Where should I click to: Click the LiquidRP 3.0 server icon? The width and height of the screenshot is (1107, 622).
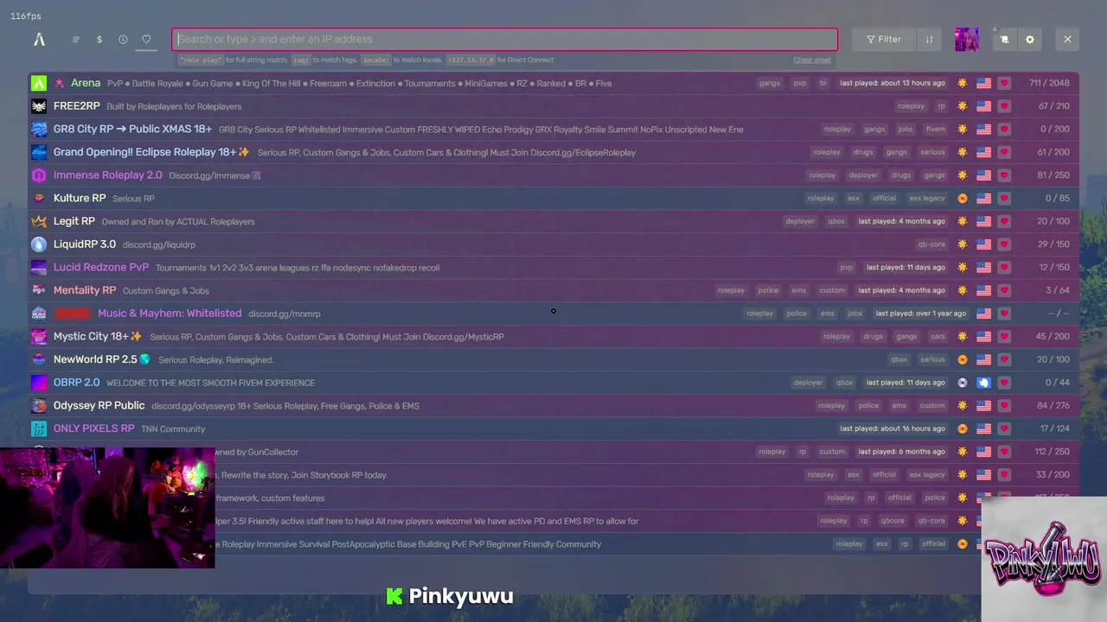point(39,244)
